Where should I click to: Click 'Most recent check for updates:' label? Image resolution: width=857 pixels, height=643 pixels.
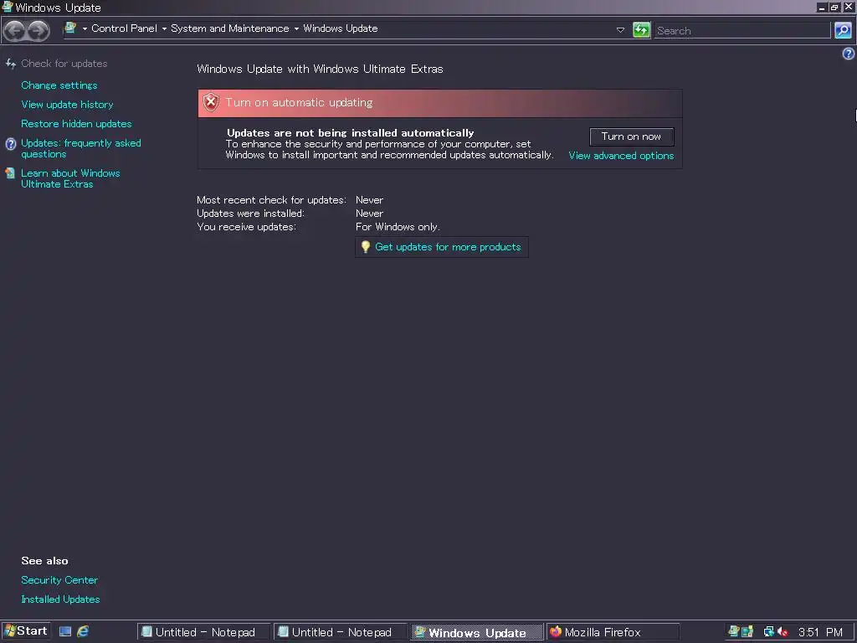tap(272, 200)
